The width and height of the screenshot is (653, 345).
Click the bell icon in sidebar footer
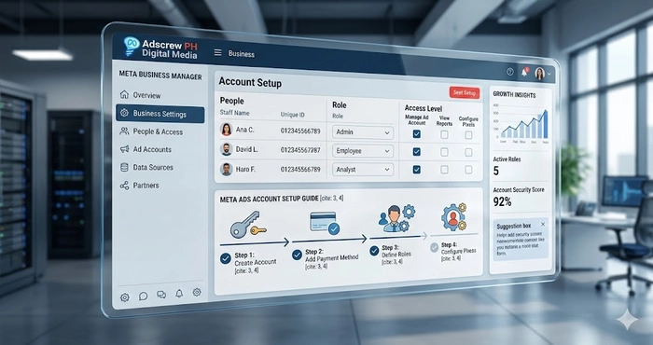pos(179,294)
